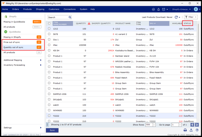Open the help question mark icon
The image size is (202, 137).
pyautogui.click(x=197, y=130)
